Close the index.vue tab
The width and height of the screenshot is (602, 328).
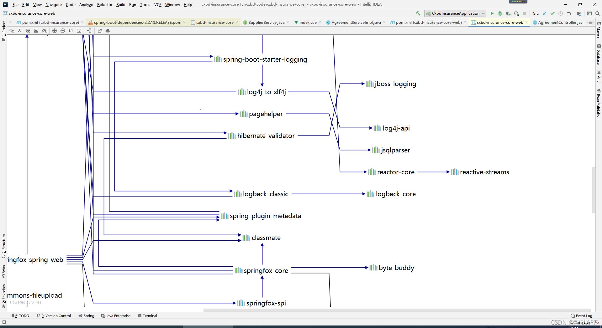(320, 23)
